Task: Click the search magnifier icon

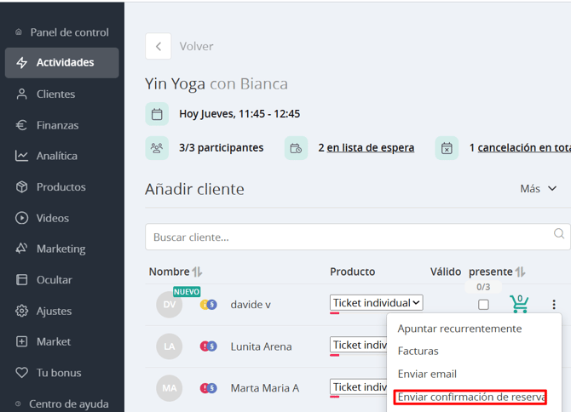Action: [x=558, y=233]
